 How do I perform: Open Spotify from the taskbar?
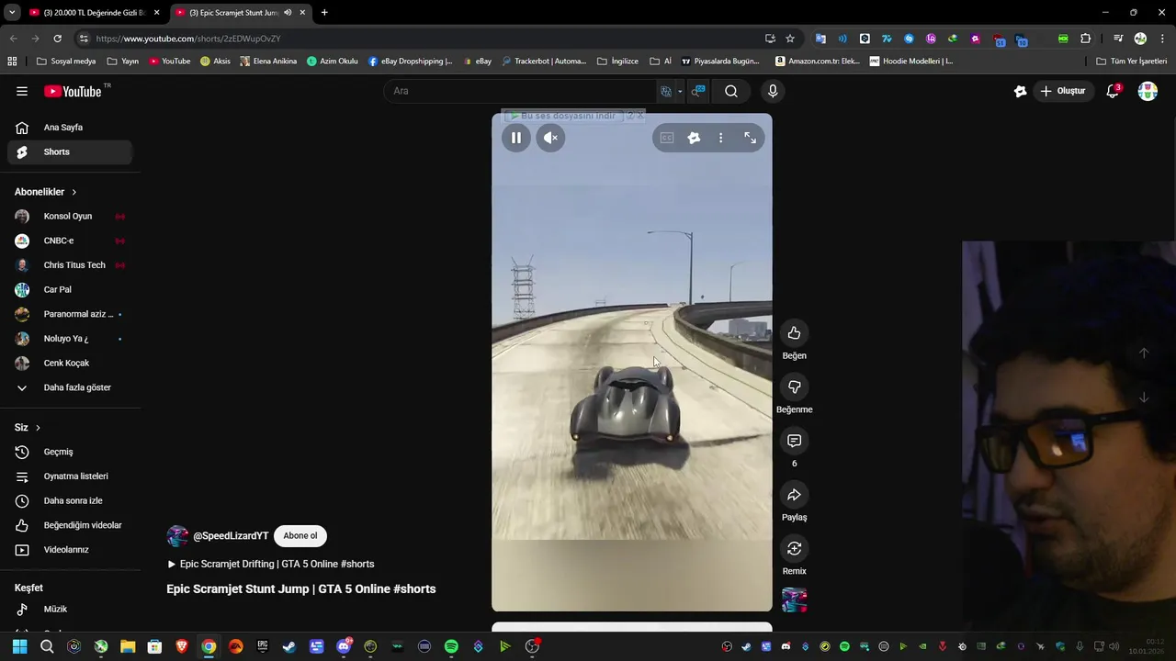click(x=451, y=647)
